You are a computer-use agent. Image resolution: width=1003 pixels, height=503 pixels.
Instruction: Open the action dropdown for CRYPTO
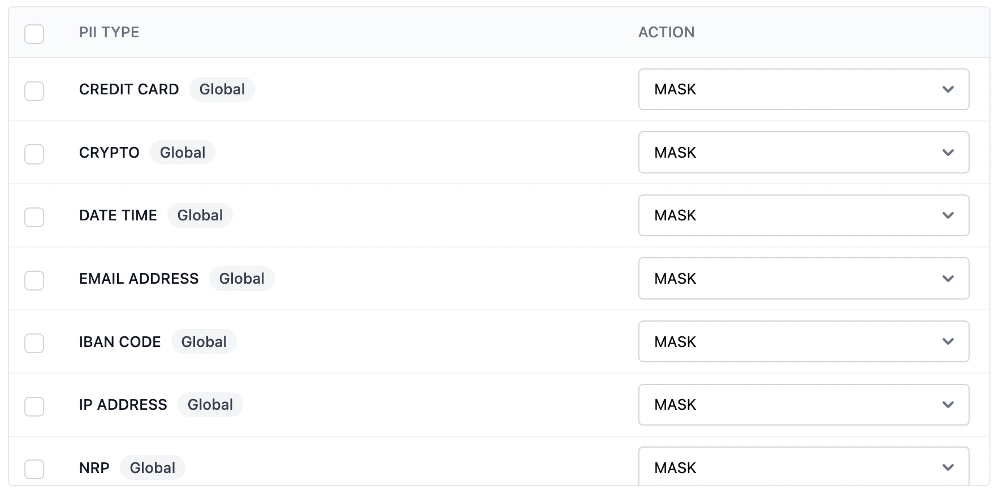click(803, 153)
